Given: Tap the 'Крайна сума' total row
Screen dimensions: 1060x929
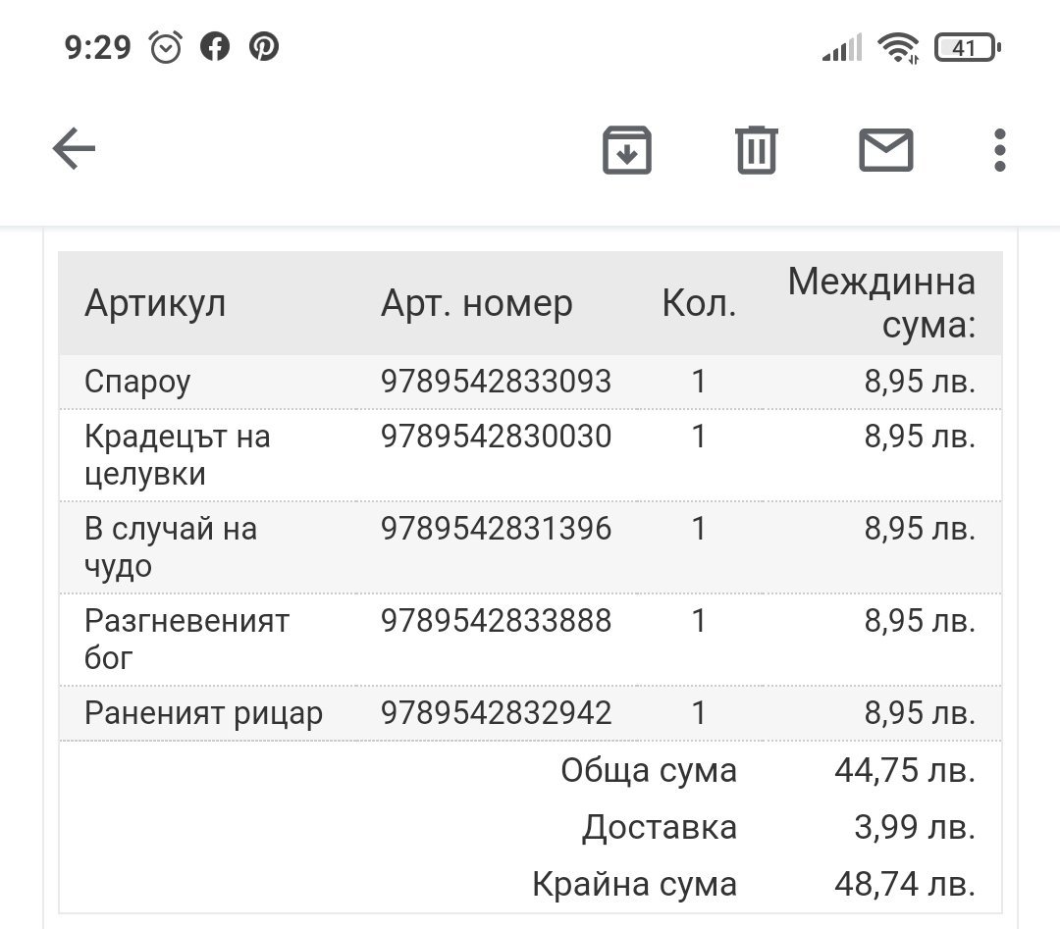Looking at the screenshot, I should [x=634, y=885].
